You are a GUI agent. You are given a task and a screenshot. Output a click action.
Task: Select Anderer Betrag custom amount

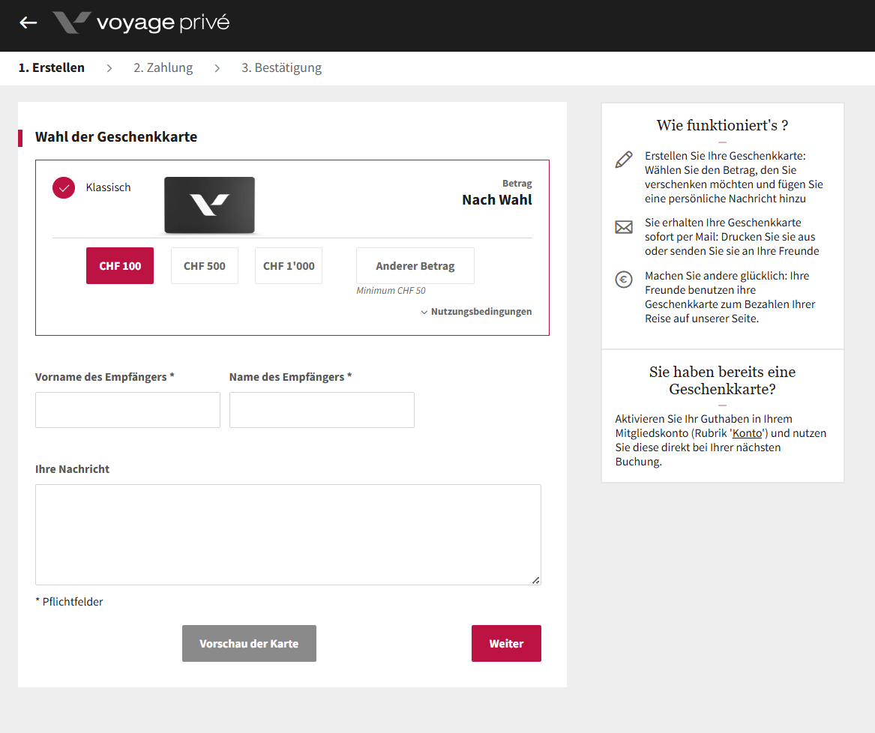coord(415,266)
